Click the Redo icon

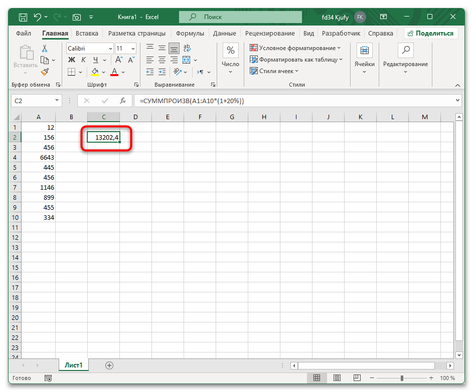coord(57,17)
